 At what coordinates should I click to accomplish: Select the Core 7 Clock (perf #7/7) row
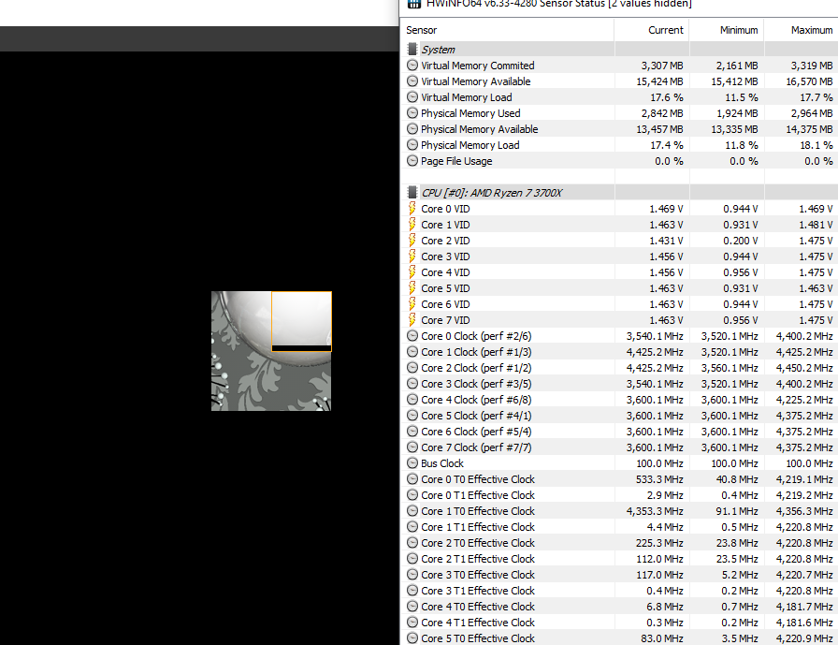click(x=618, y=447)
